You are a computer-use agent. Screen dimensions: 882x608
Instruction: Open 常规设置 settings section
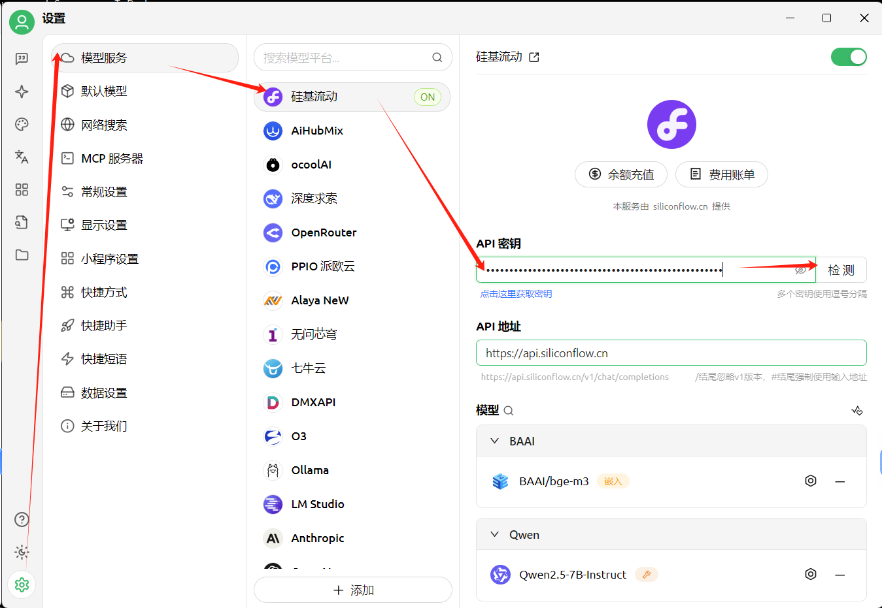coord(144,191)
